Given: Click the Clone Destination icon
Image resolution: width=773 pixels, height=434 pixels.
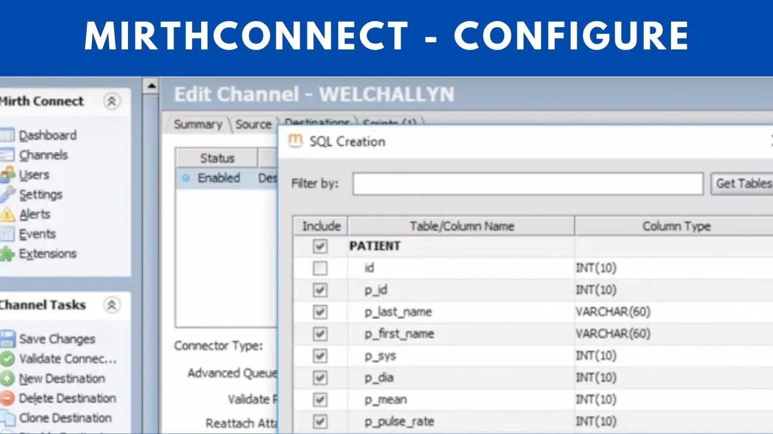Looking at the screenshot, I should coord(7,418).
